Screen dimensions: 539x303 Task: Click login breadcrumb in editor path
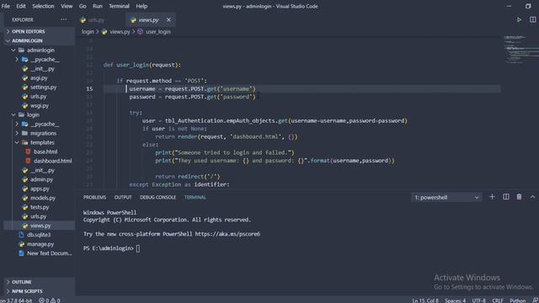[88, 32]
